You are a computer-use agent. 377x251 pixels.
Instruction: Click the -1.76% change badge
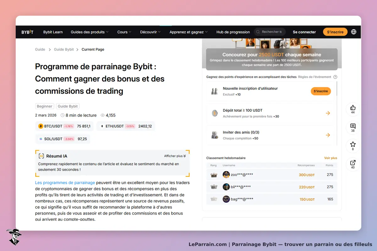point(68,126)
